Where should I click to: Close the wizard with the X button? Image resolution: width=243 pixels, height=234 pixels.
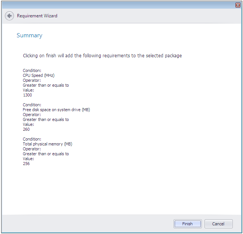(x=238, y=5)
